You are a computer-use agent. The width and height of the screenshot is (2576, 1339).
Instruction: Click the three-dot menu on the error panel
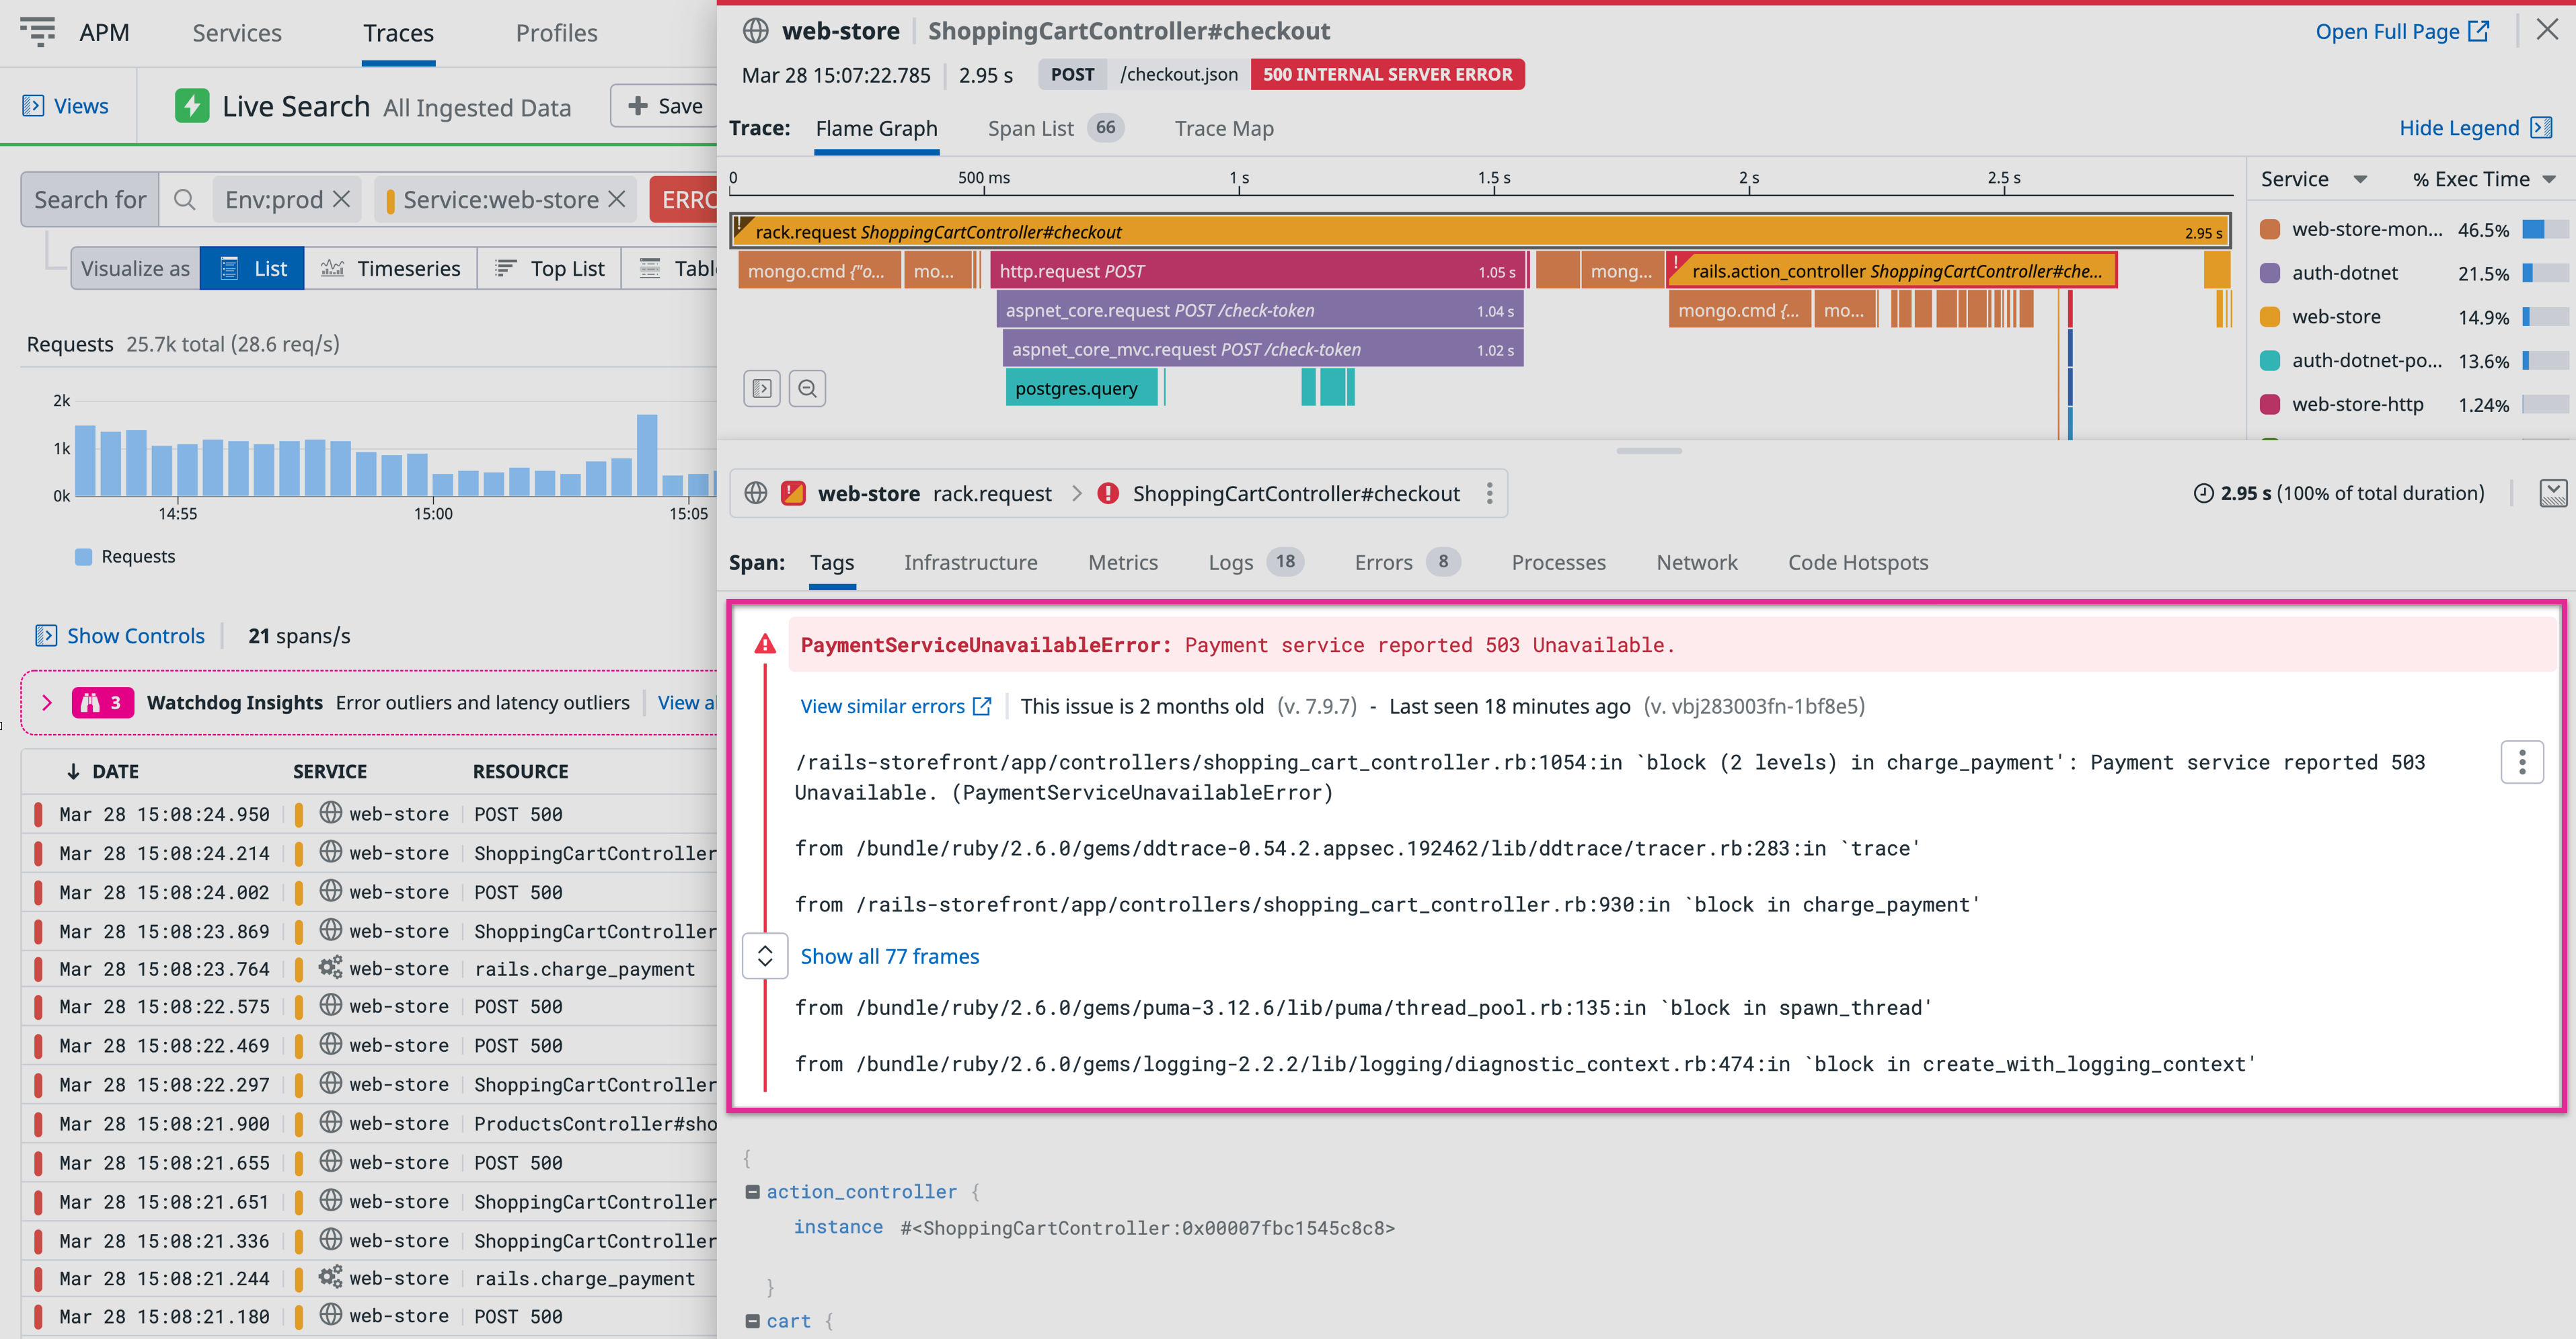click(2523, 762)
